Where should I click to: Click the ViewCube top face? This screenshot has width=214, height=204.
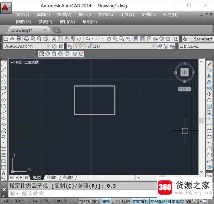click(x=185, y=72)
